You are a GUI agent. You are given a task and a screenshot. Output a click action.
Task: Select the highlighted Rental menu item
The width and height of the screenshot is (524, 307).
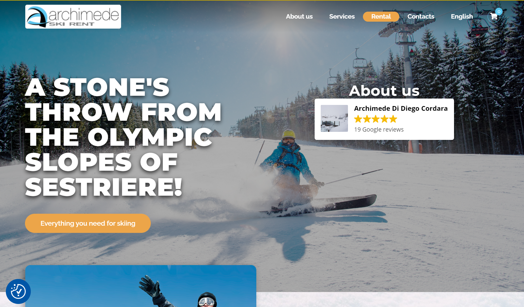pos(381,17)
